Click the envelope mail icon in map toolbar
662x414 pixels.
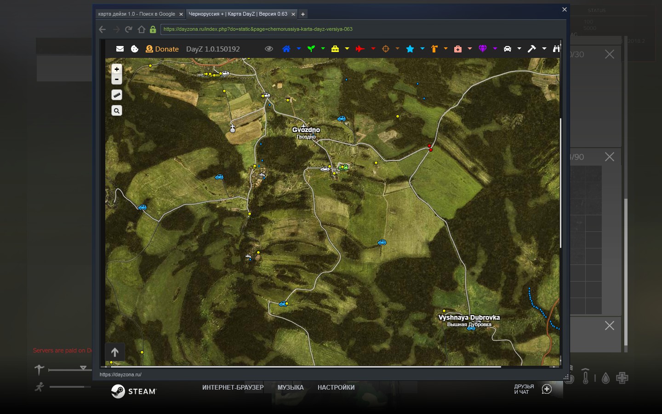[x=120, y=49]
